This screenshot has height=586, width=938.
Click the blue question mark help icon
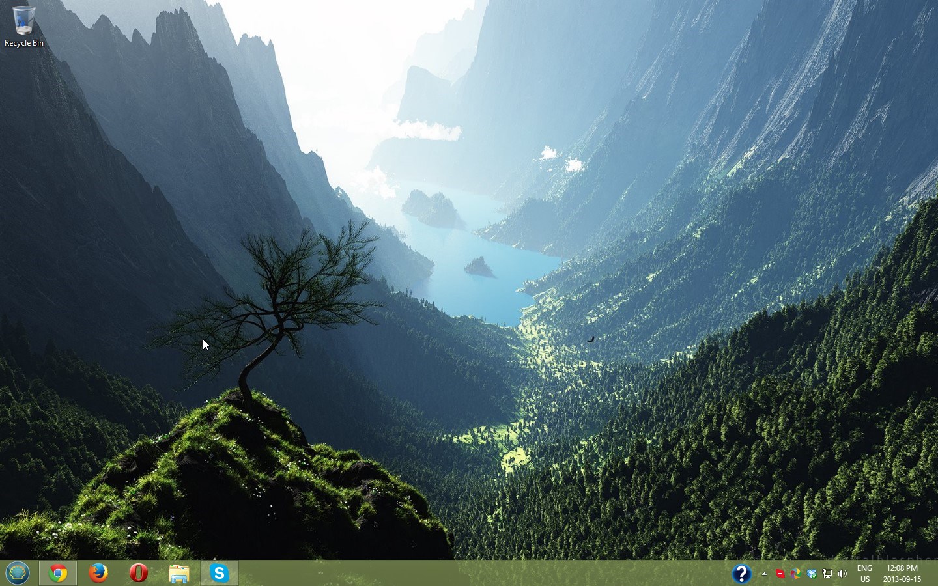741,573
